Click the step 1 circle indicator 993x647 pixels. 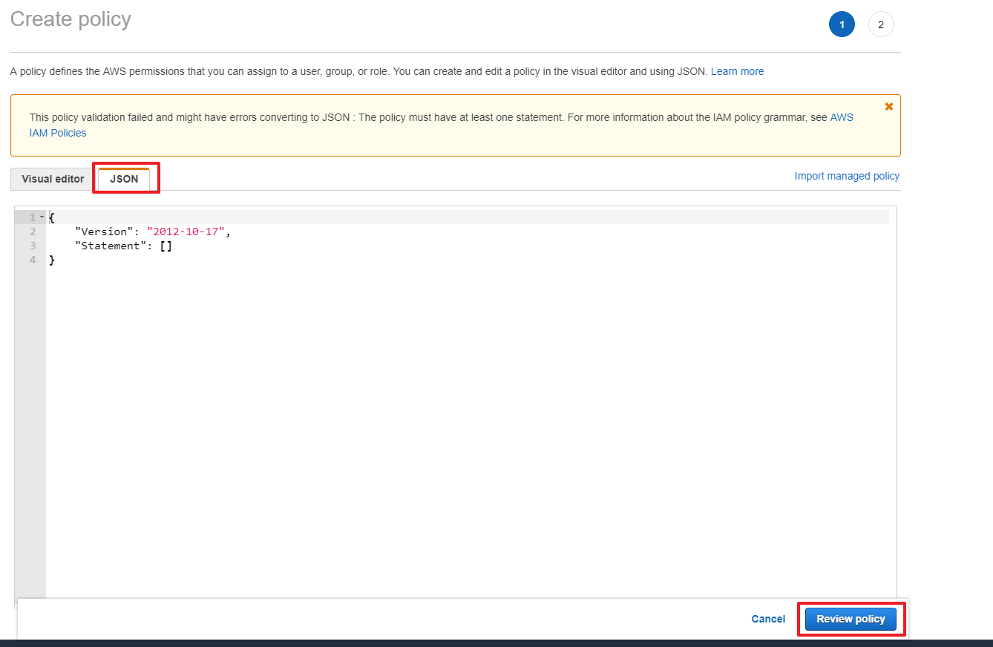[842, 24]
